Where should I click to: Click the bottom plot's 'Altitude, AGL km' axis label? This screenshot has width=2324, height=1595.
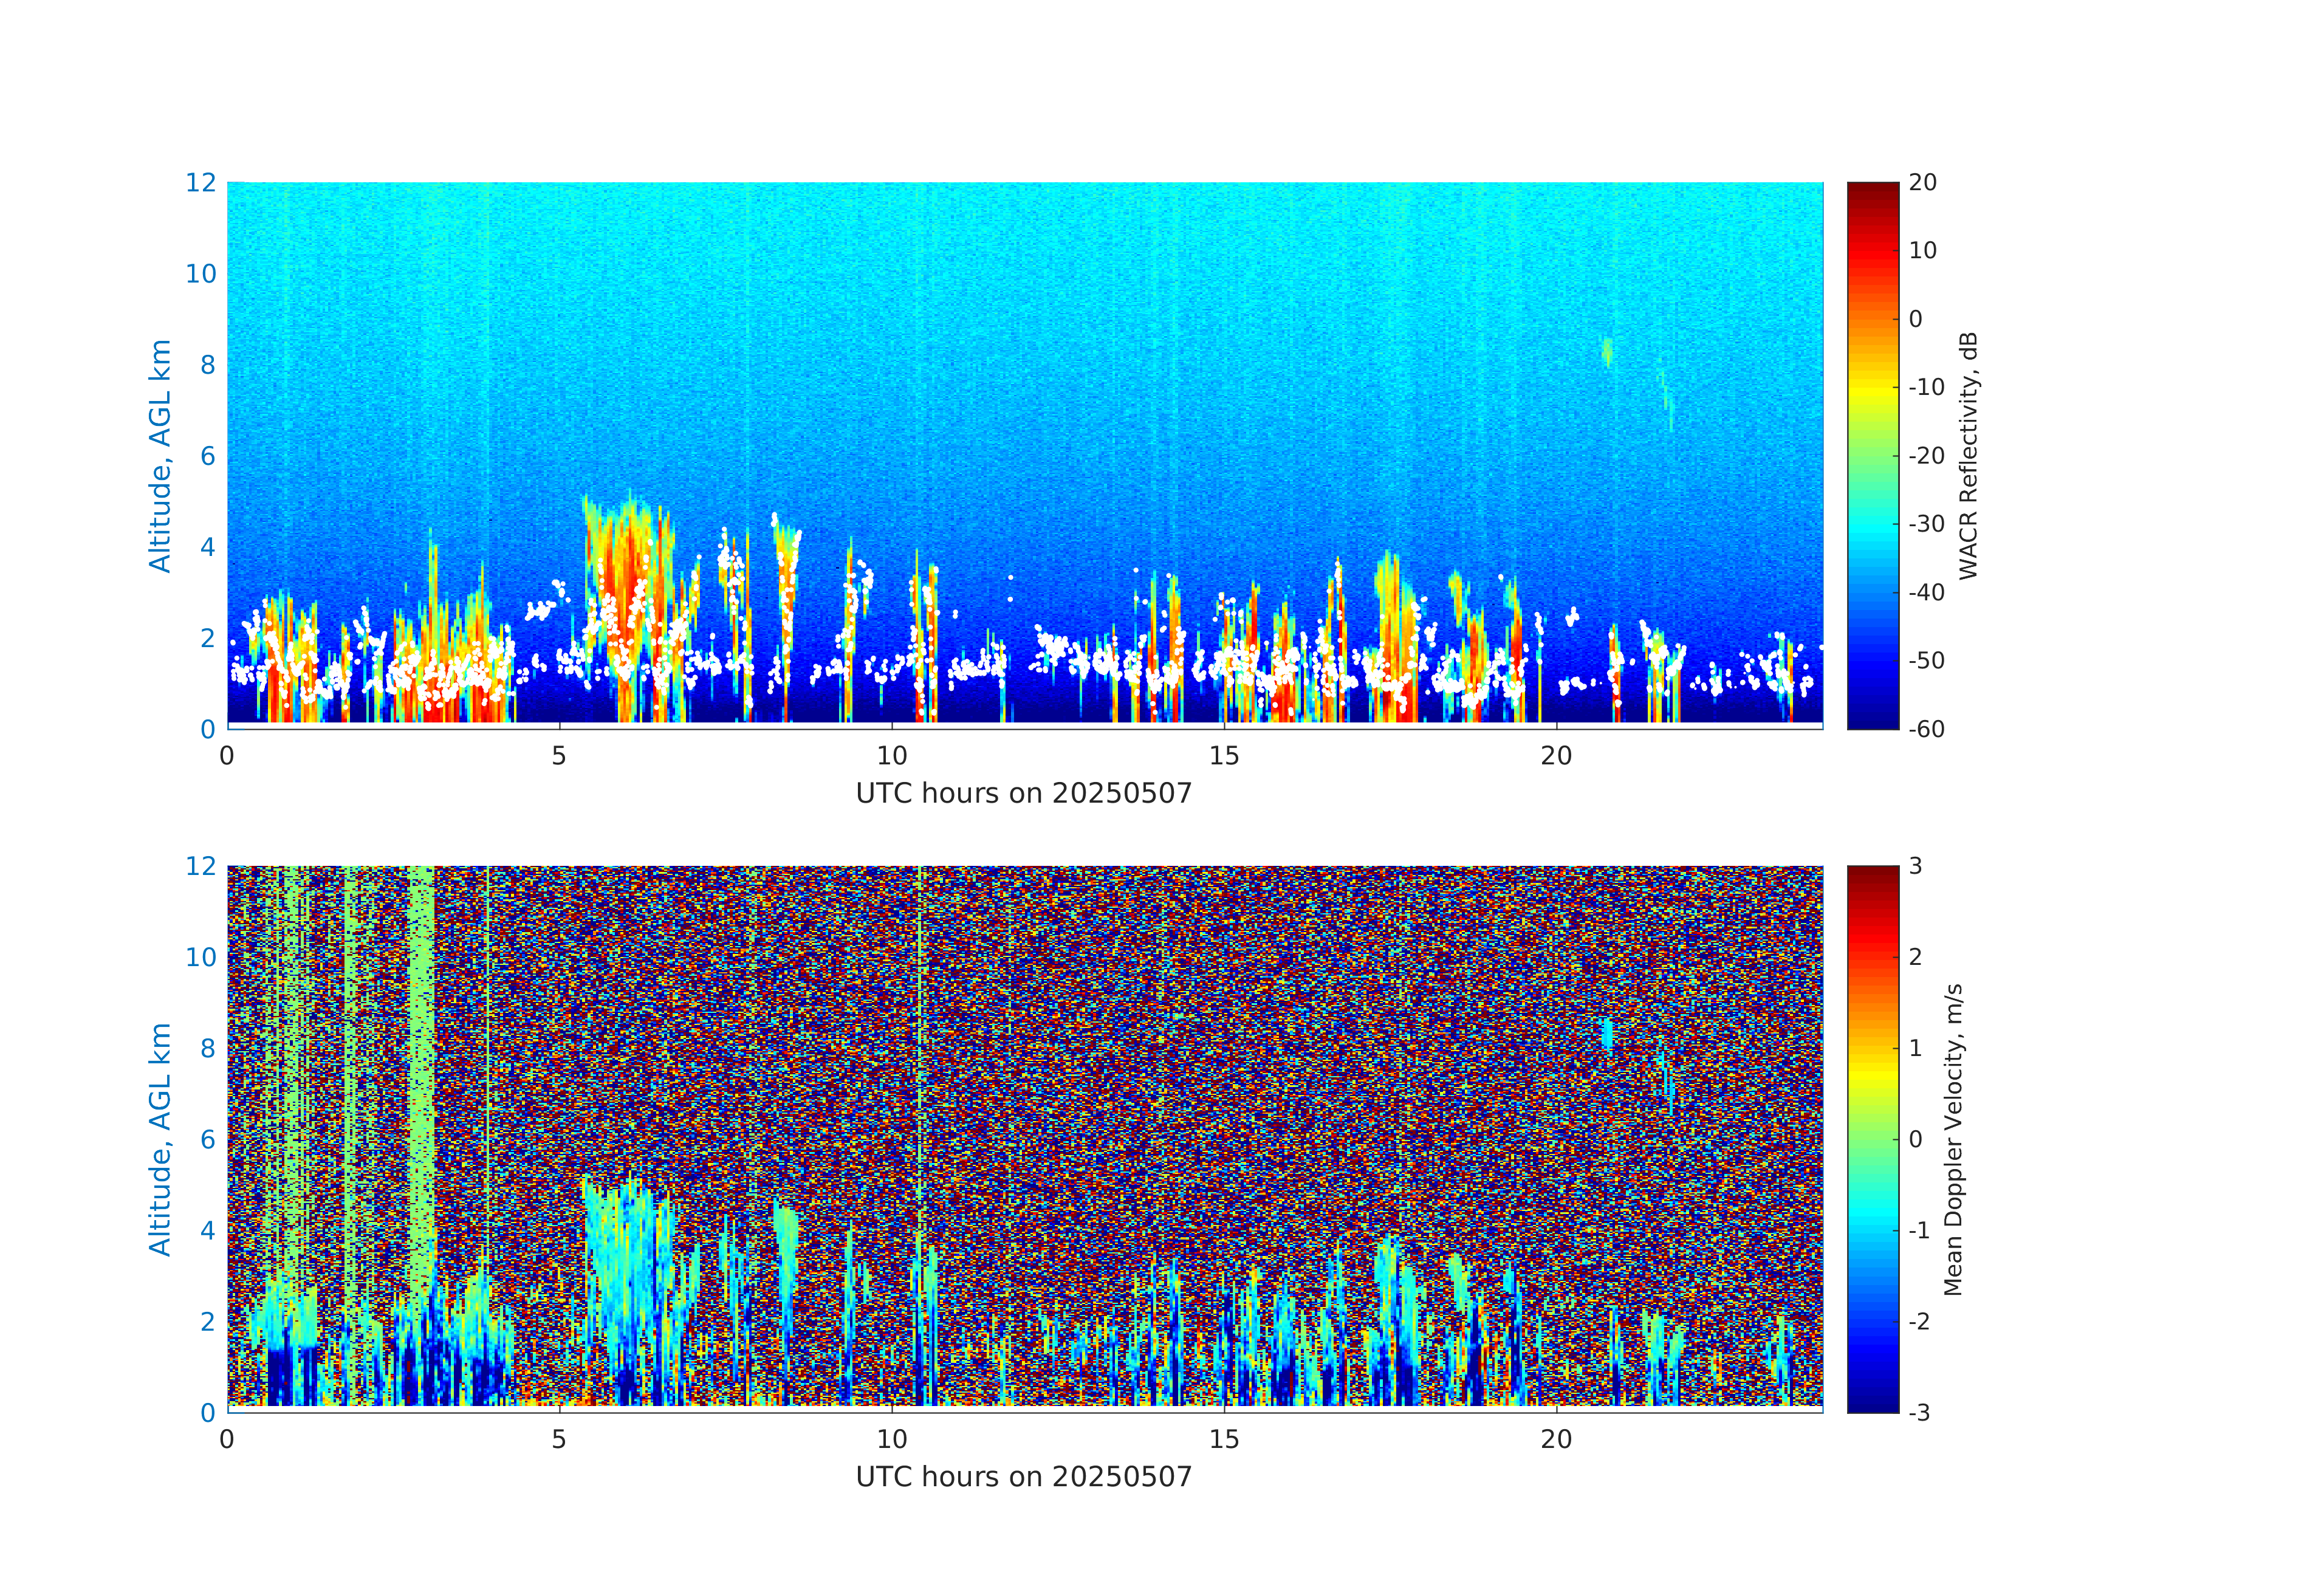point(160,1138)
